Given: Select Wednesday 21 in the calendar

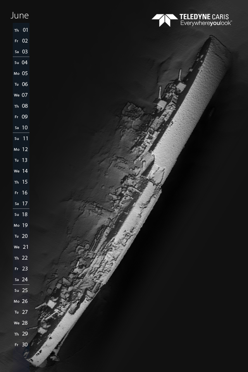Looking at the screenshot, I should pos(21,247).
